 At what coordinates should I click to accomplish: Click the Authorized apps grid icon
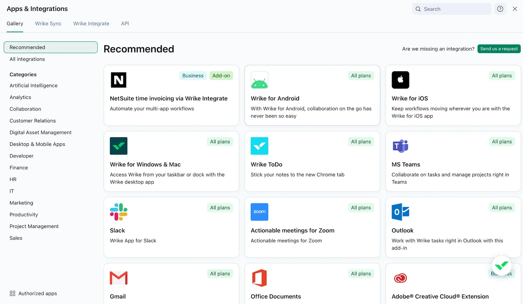pos(12,293)
